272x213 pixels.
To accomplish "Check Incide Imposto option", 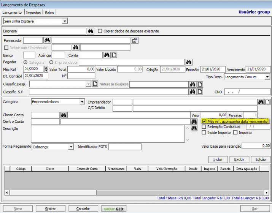I will pyautogui.click(x=204, y=133).
